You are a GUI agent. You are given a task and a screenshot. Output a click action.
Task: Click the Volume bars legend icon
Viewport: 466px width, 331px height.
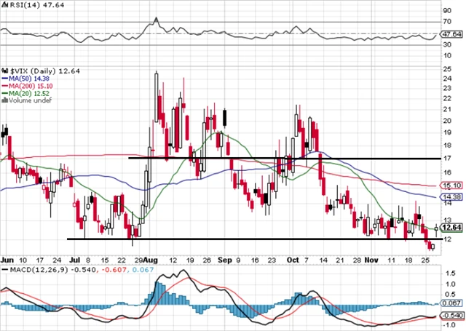click(4, 101)
